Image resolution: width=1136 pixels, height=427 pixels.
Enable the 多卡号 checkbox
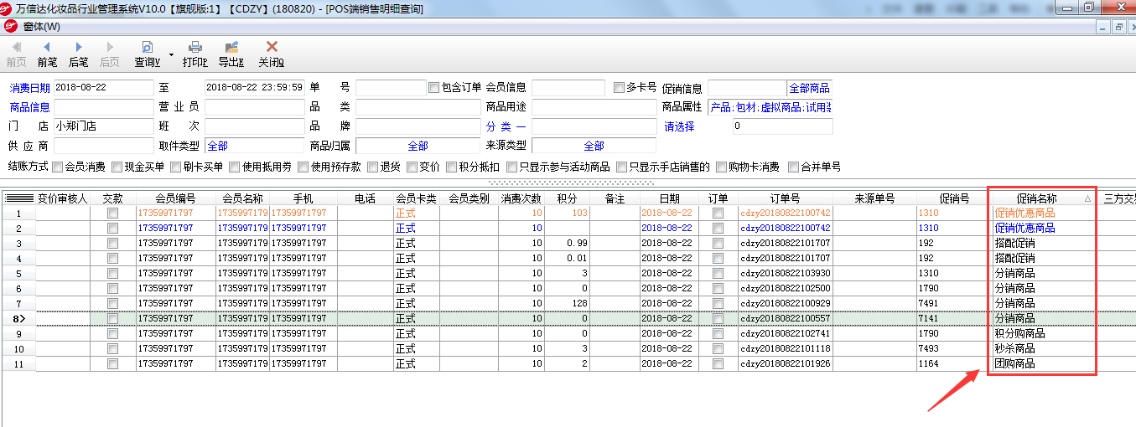(x=619, y=87)
